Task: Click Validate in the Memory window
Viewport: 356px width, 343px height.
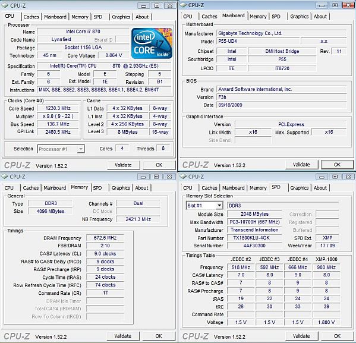Action: (x=123, y=336)
